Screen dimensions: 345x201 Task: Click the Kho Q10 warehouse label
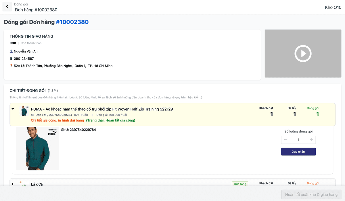(333, 7)
